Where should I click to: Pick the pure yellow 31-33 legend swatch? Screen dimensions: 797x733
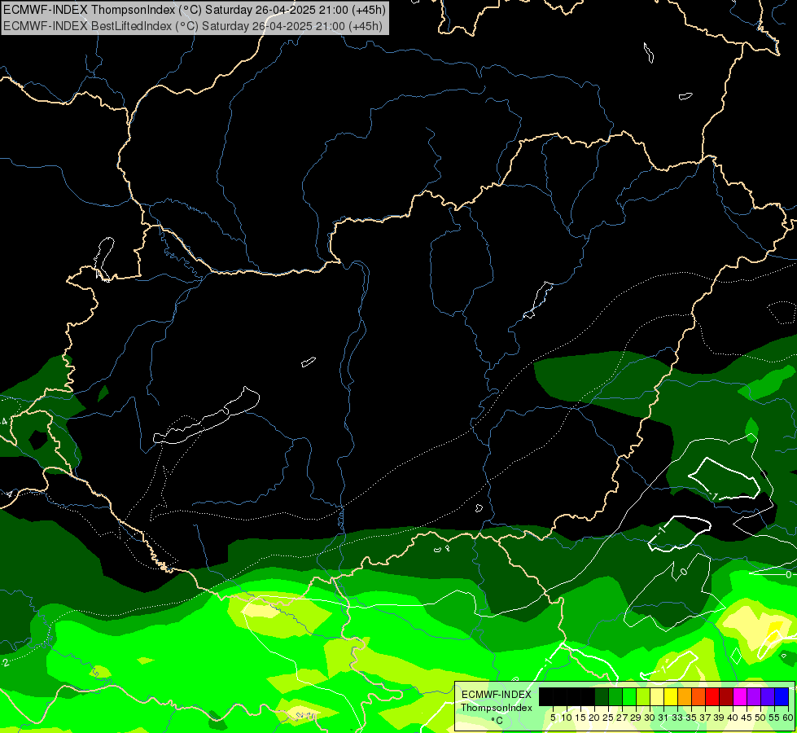(x=671, y=697)
